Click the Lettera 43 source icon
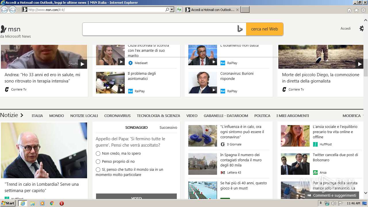This screenshot has width=368, height=207. [223, 172]
